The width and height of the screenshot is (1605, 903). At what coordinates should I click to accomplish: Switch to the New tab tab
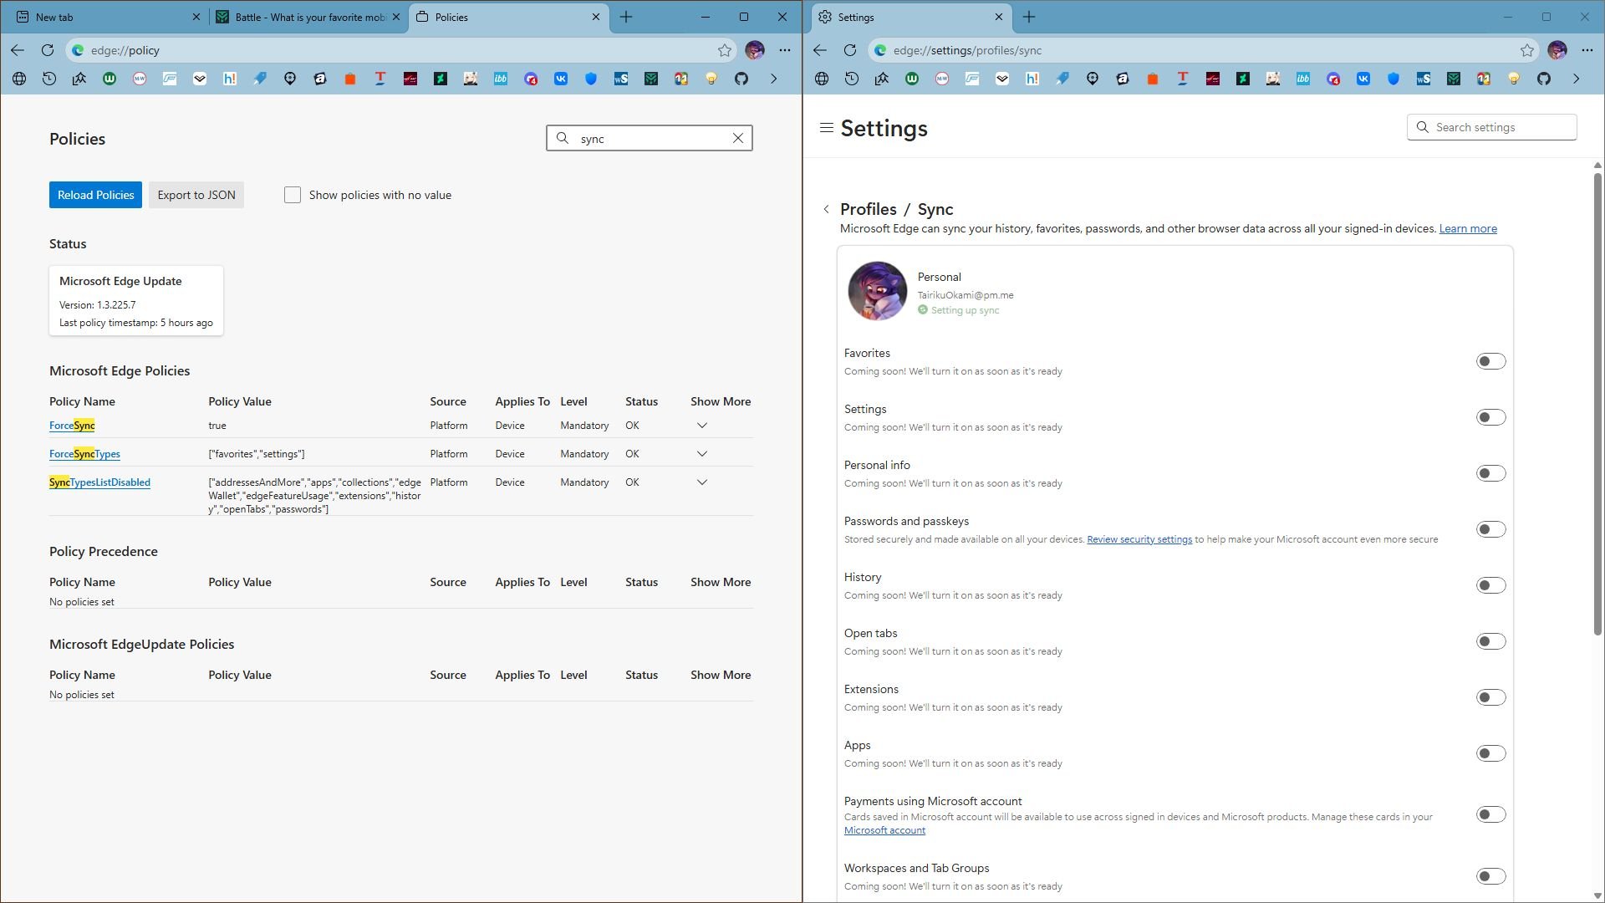pyautogui.click(x=107, y=17)
